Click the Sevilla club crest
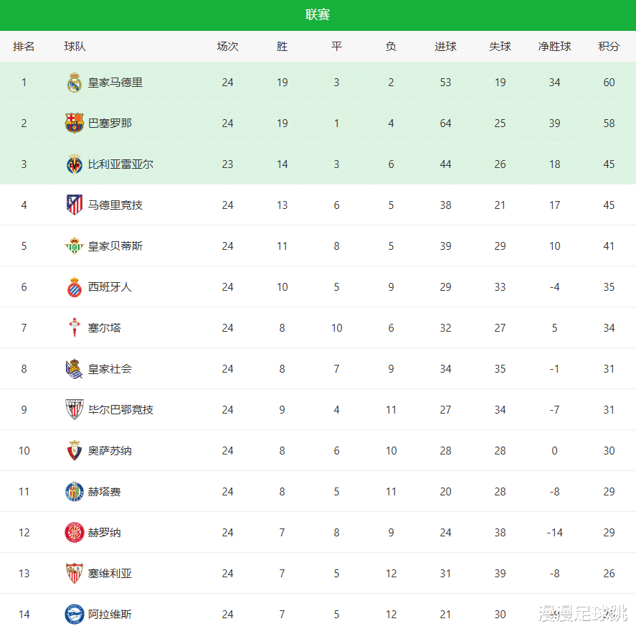 click(75, 574)
